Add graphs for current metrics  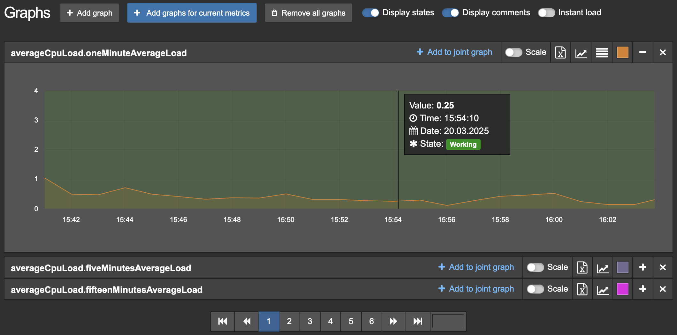(192, 13)
